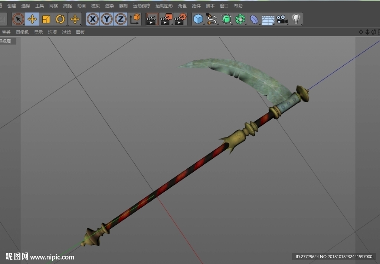
Task: Open the 捕捉 (Snap) menu
Action: 68,6
